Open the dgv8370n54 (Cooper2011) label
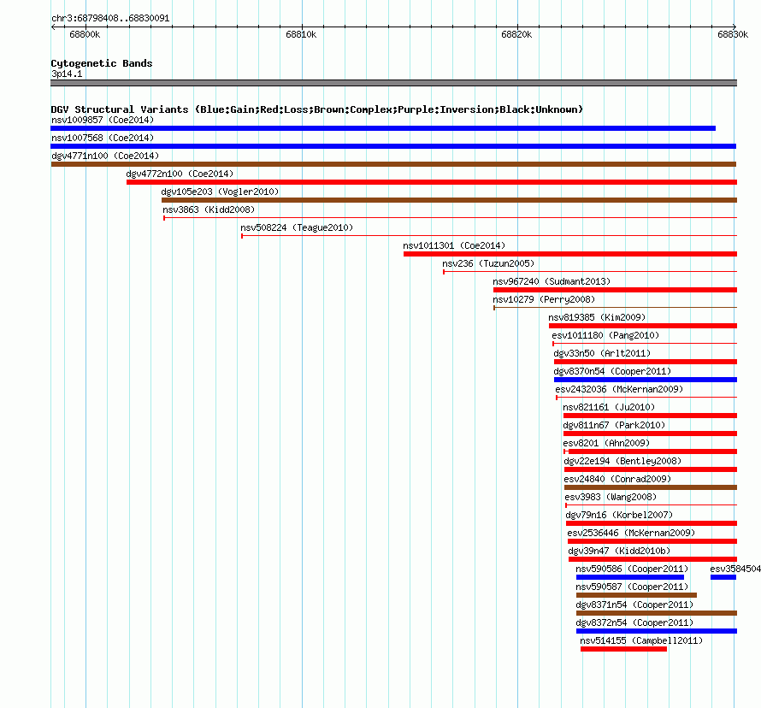 [x=612, y=371]
